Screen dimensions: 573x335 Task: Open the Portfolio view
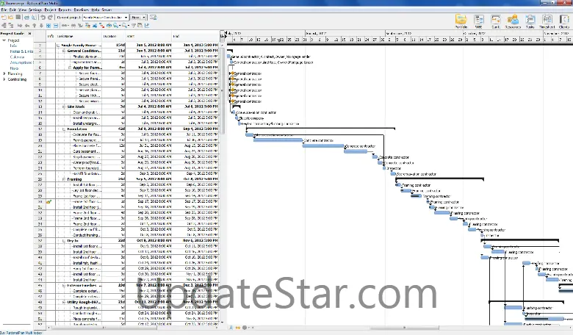point(461,21)
